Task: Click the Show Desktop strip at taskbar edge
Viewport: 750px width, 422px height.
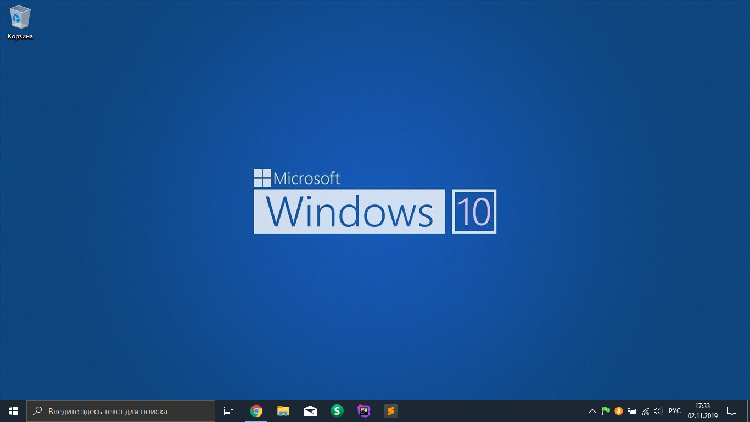Action: pos(748,411)
